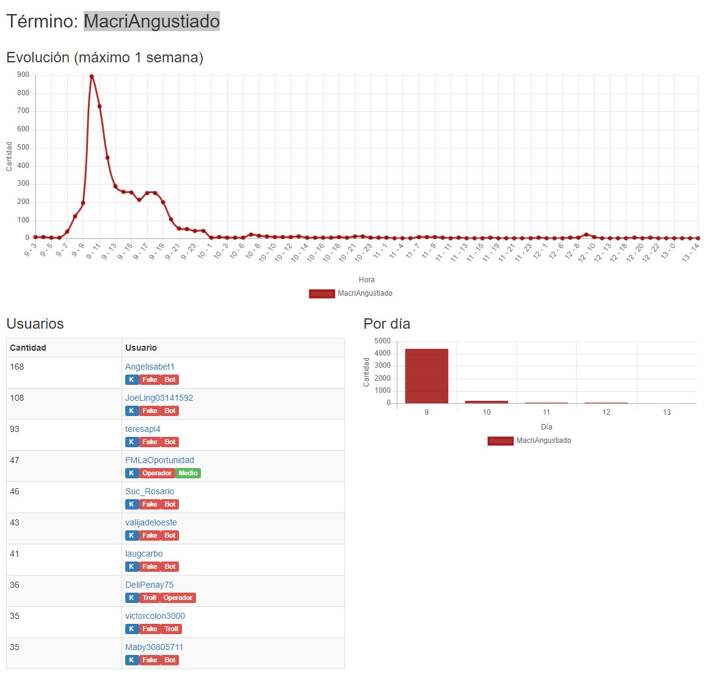Image resolution: width=706 pixels, height=680 pixels.
Task: Click the Troll badge under victorcolon3000
Action: [171, 629]
